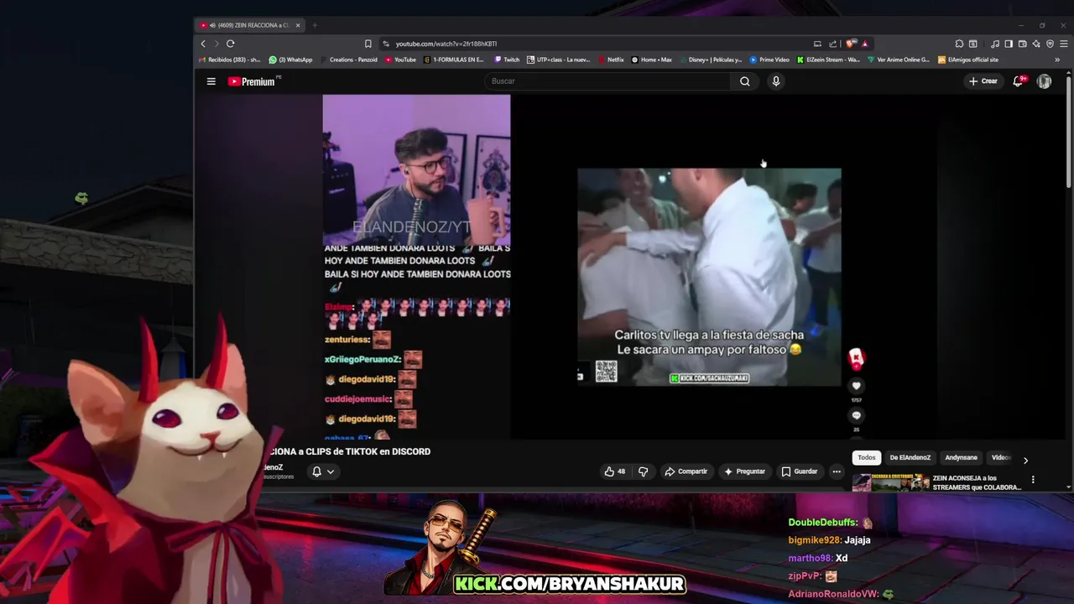Click the youtube.com address bar URL

pyautogui.click(x=446, y=44)
